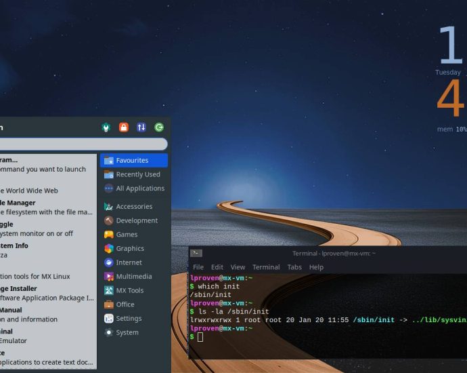Launch the File Manager favourite

[x=47, y=208]
